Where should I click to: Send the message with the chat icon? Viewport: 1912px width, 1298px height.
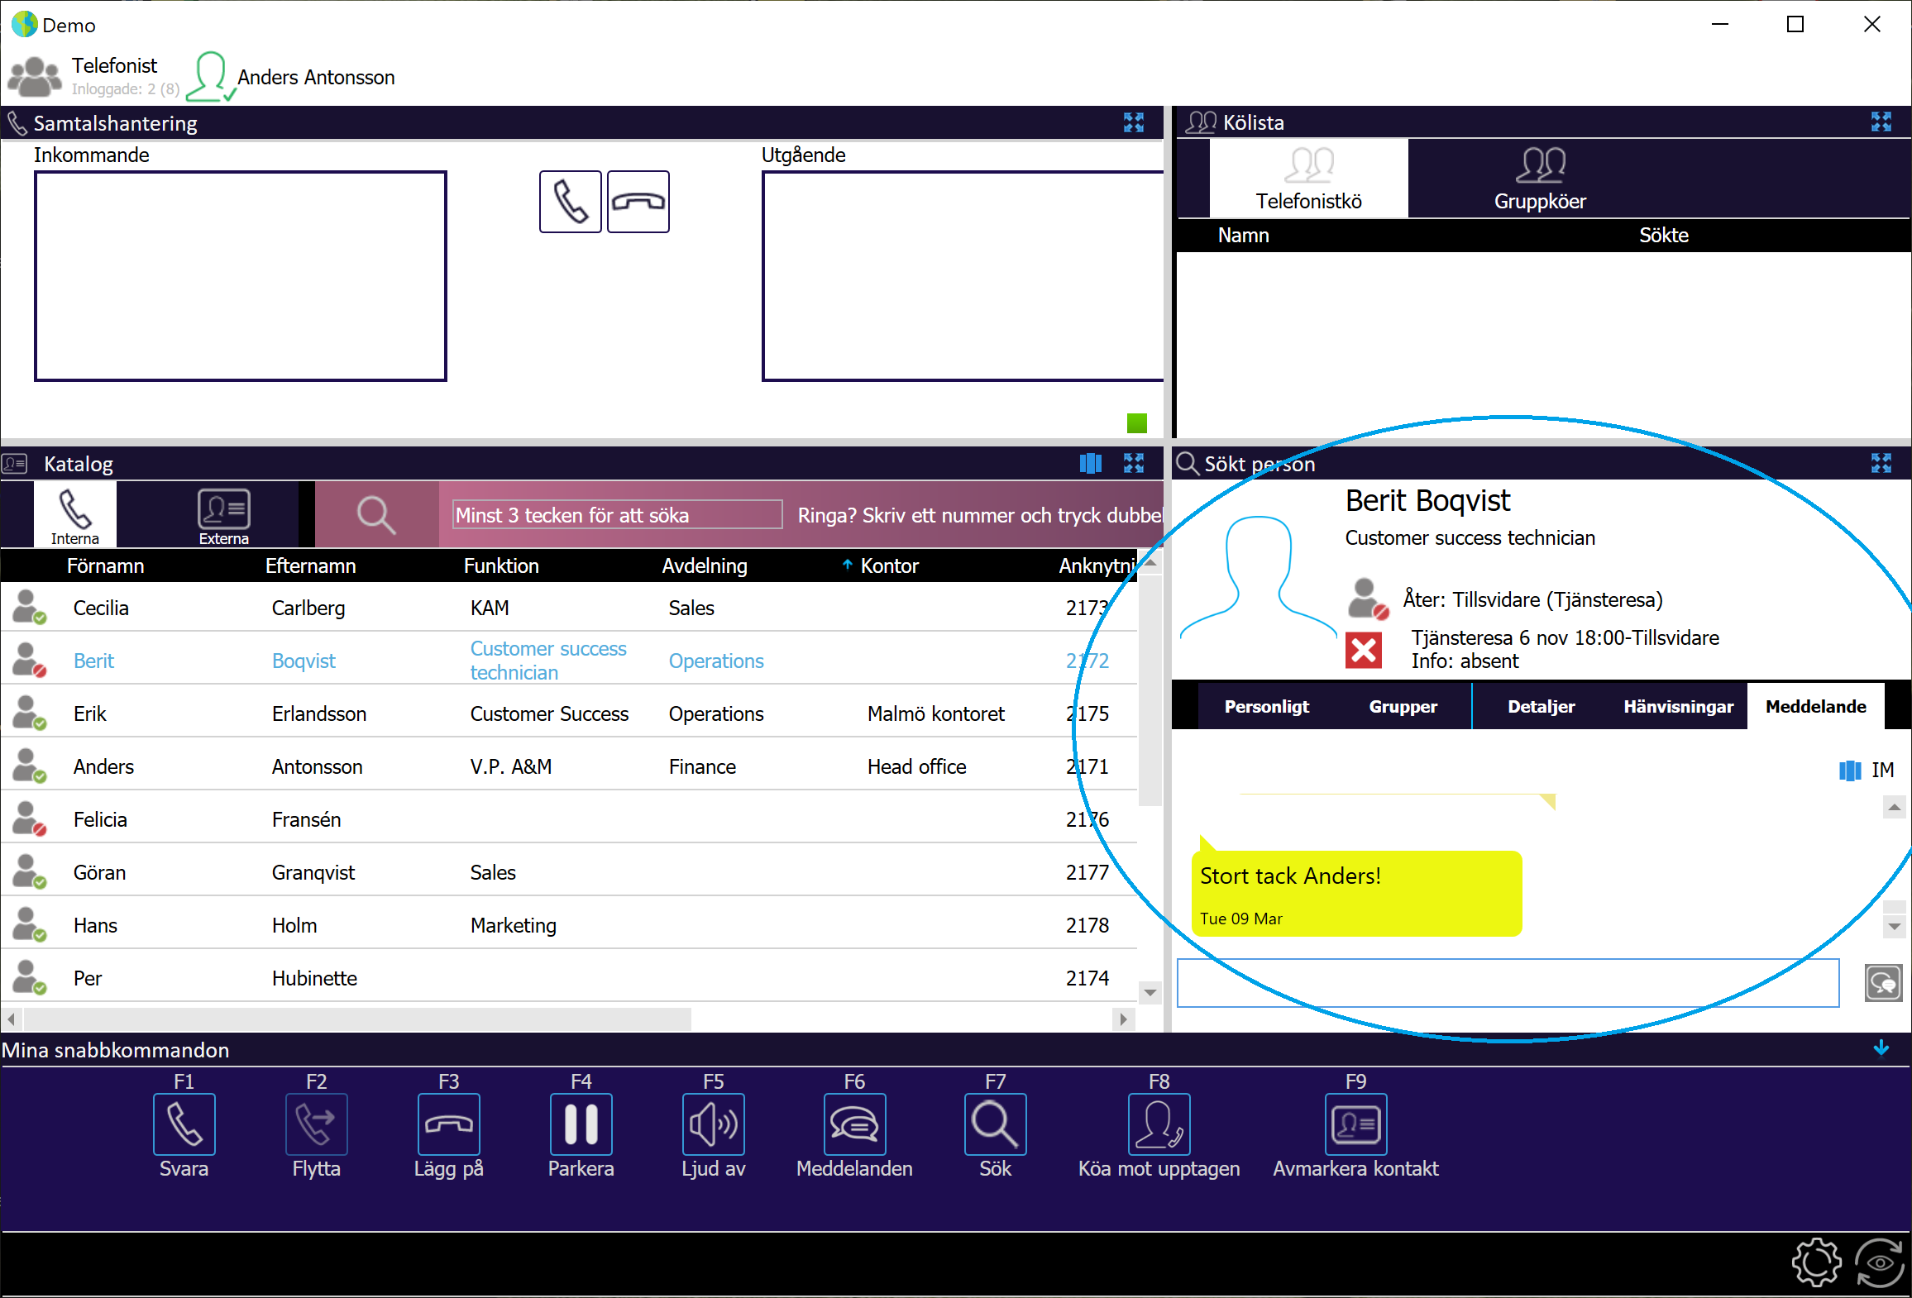(1883, 983)
